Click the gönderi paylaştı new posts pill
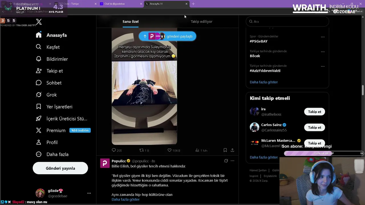 click(167, 36)
